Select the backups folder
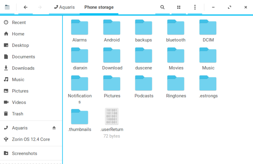Image resolution: width=253 pixels, height=164 pixels. point(144,31)
